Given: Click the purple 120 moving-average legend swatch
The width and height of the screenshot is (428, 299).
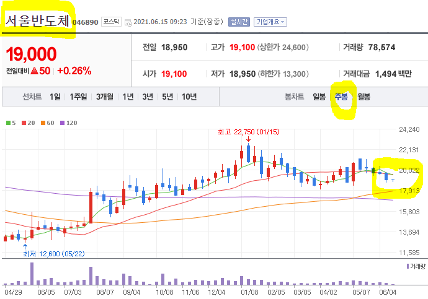Looking at the screenshot, I should tap(62, 123).
